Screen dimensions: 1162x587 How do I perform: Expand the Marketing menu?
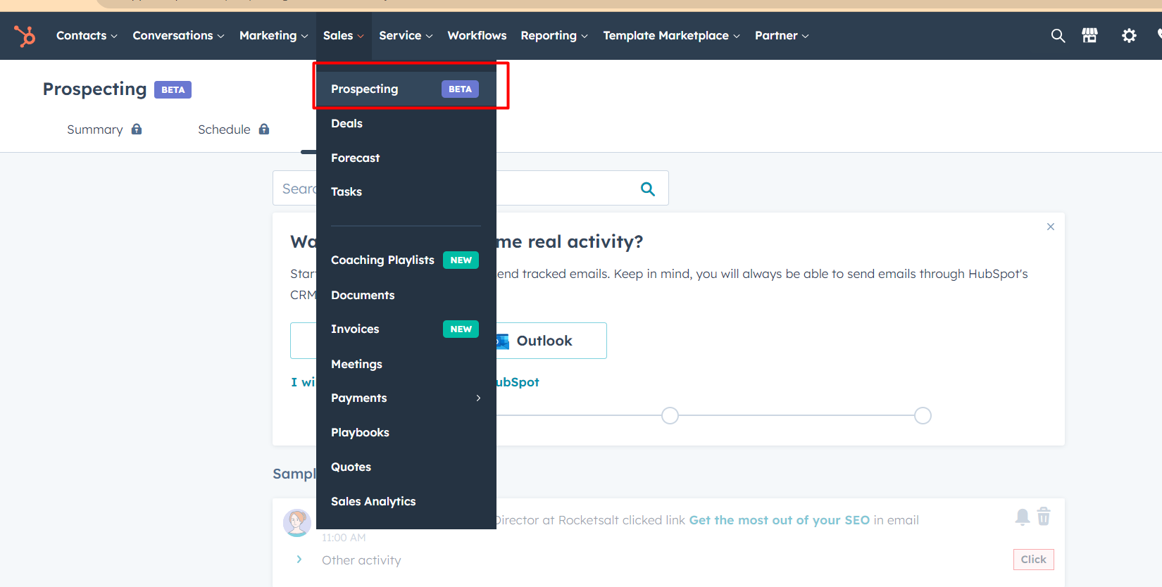coord(273,35)
